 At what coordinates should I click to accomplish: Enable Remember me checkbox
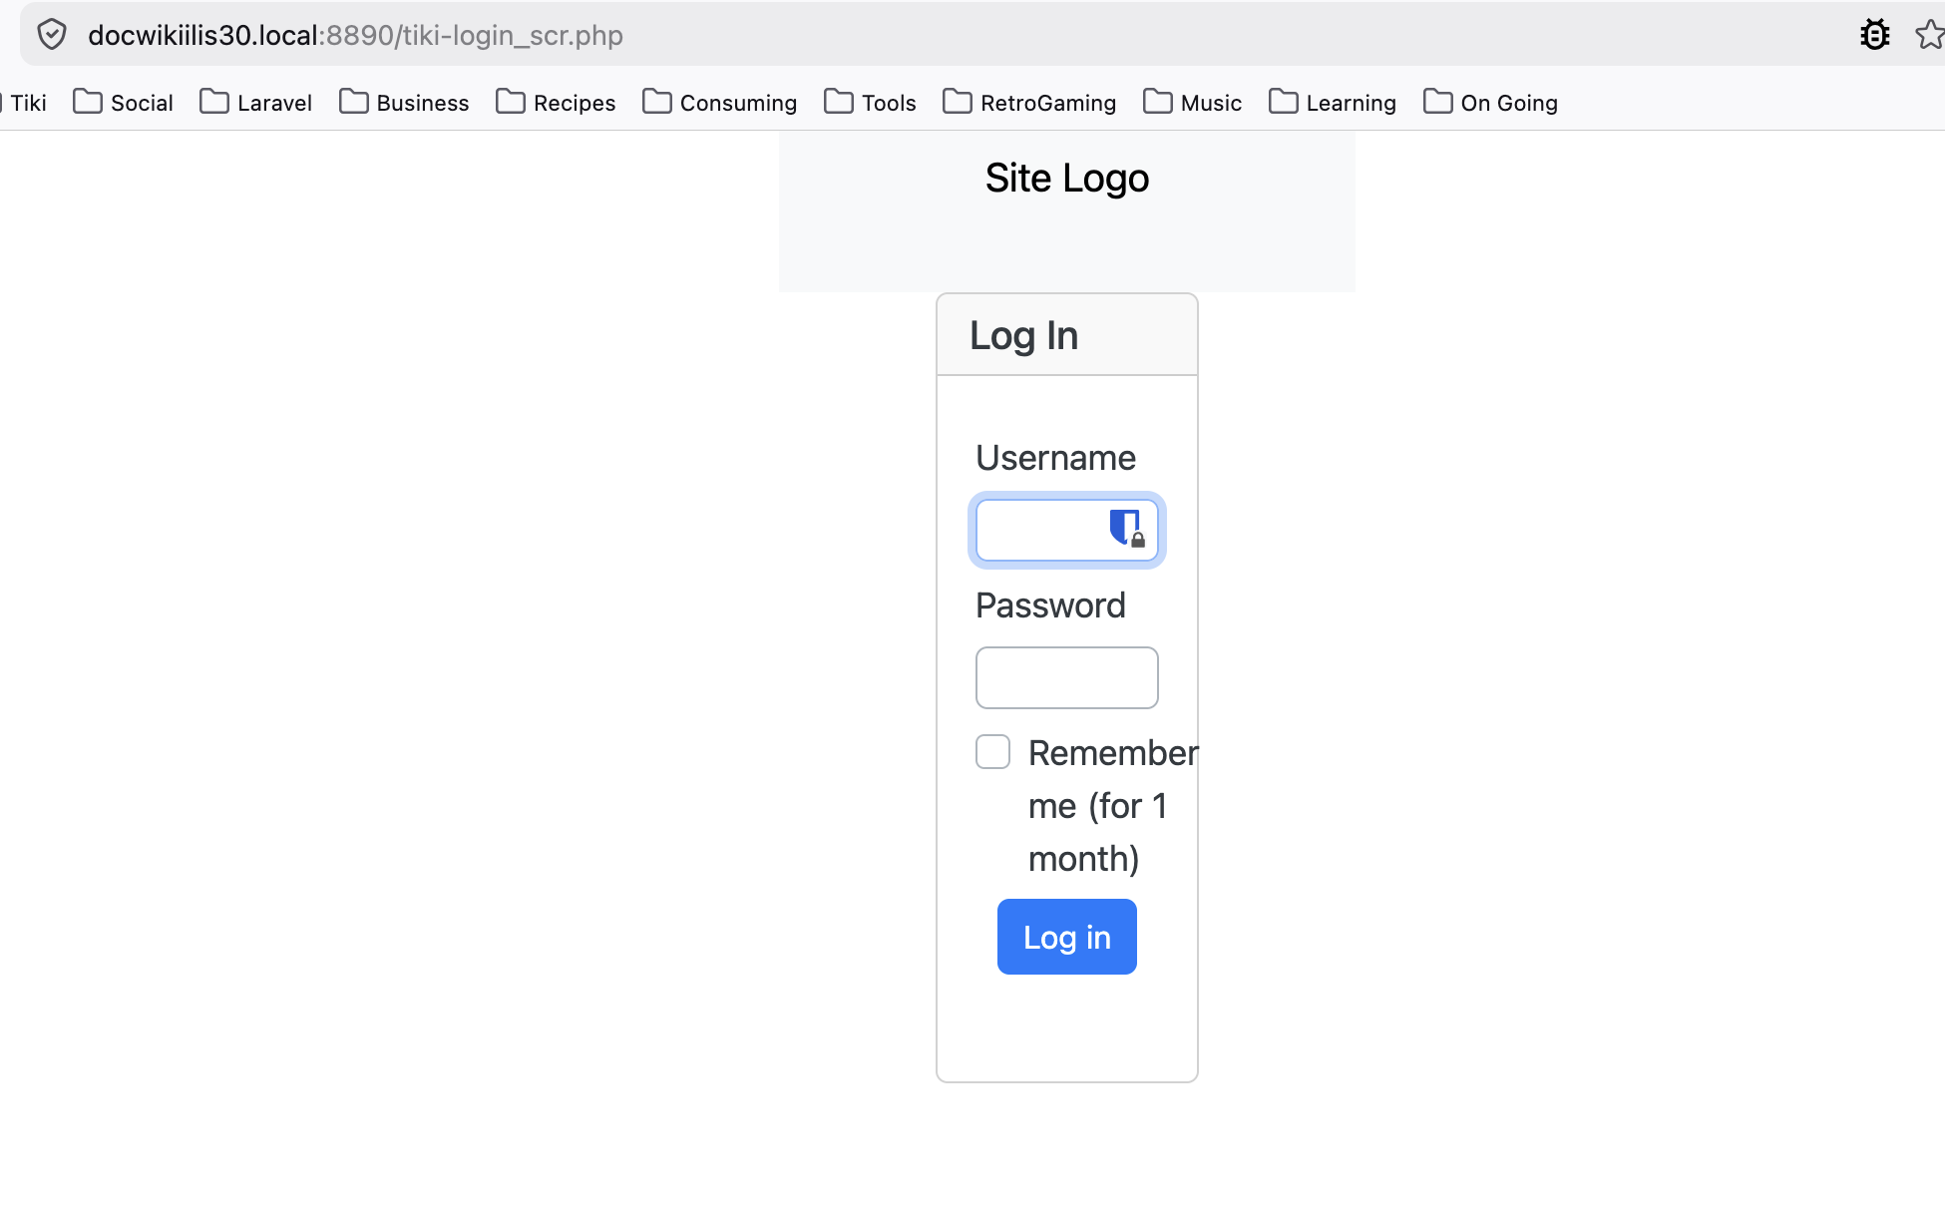pos(992,752)
